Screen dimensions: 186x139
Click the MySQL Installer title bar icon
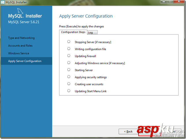(x=3, y=2)
